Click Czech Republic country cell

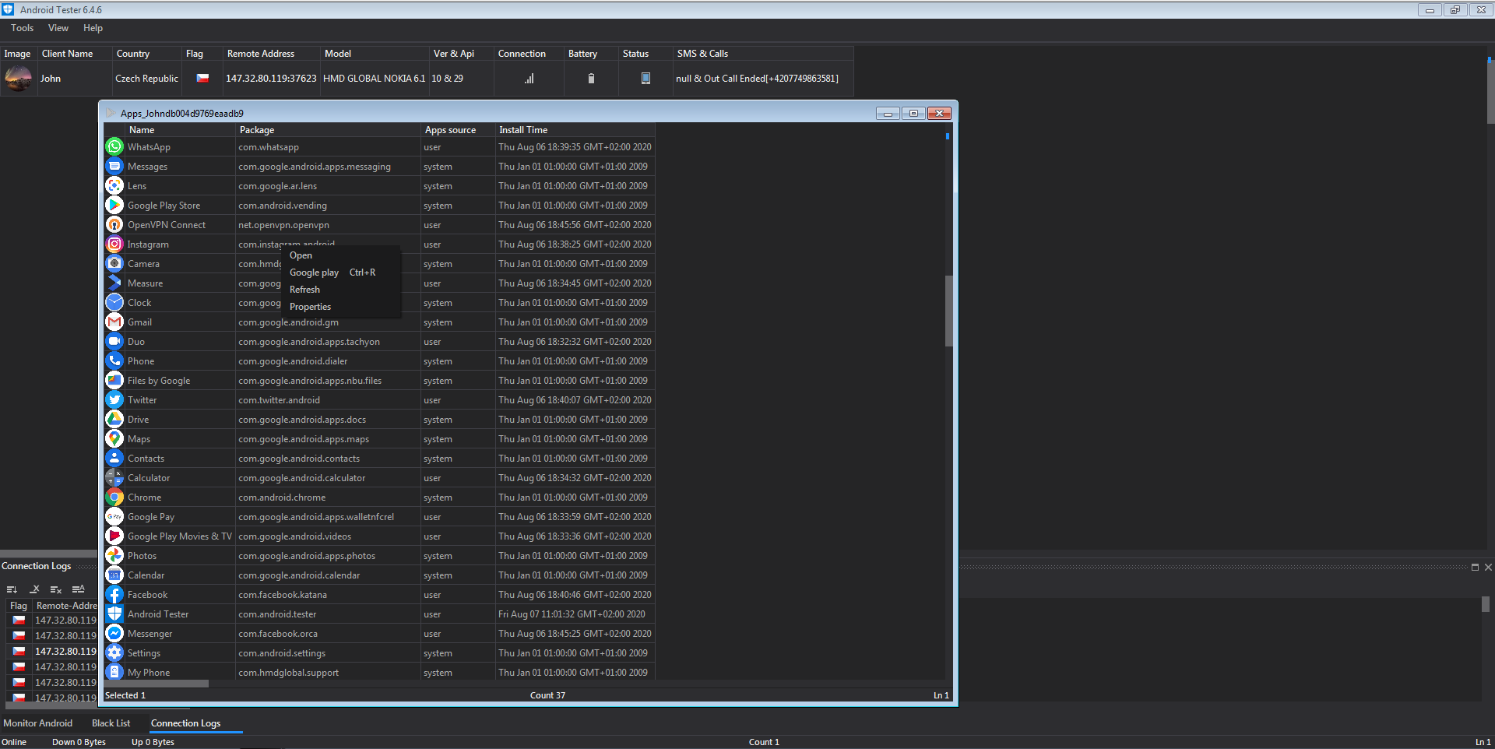pyautogui.click(x=147, y=79)
